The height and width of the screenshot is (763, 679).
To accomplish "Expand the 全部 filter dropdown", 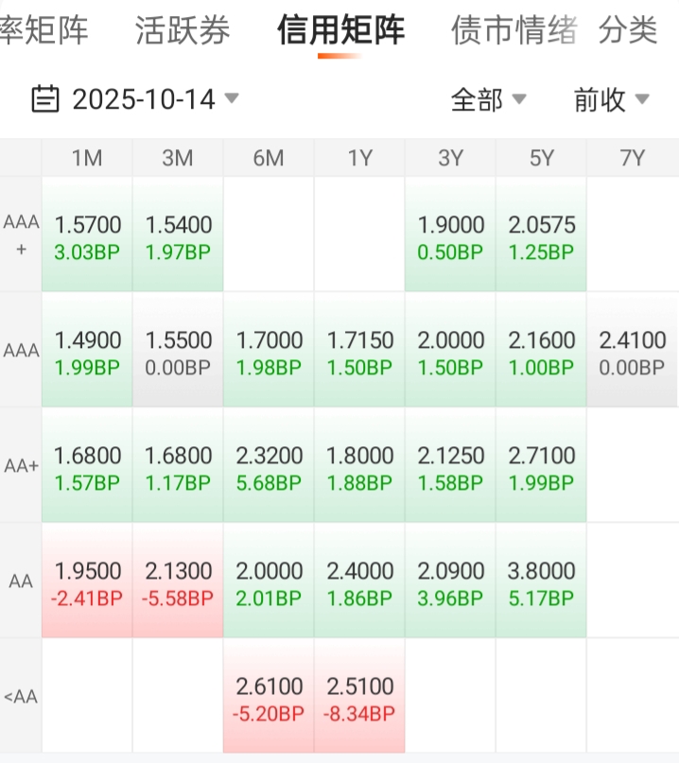I will point(488,98).
